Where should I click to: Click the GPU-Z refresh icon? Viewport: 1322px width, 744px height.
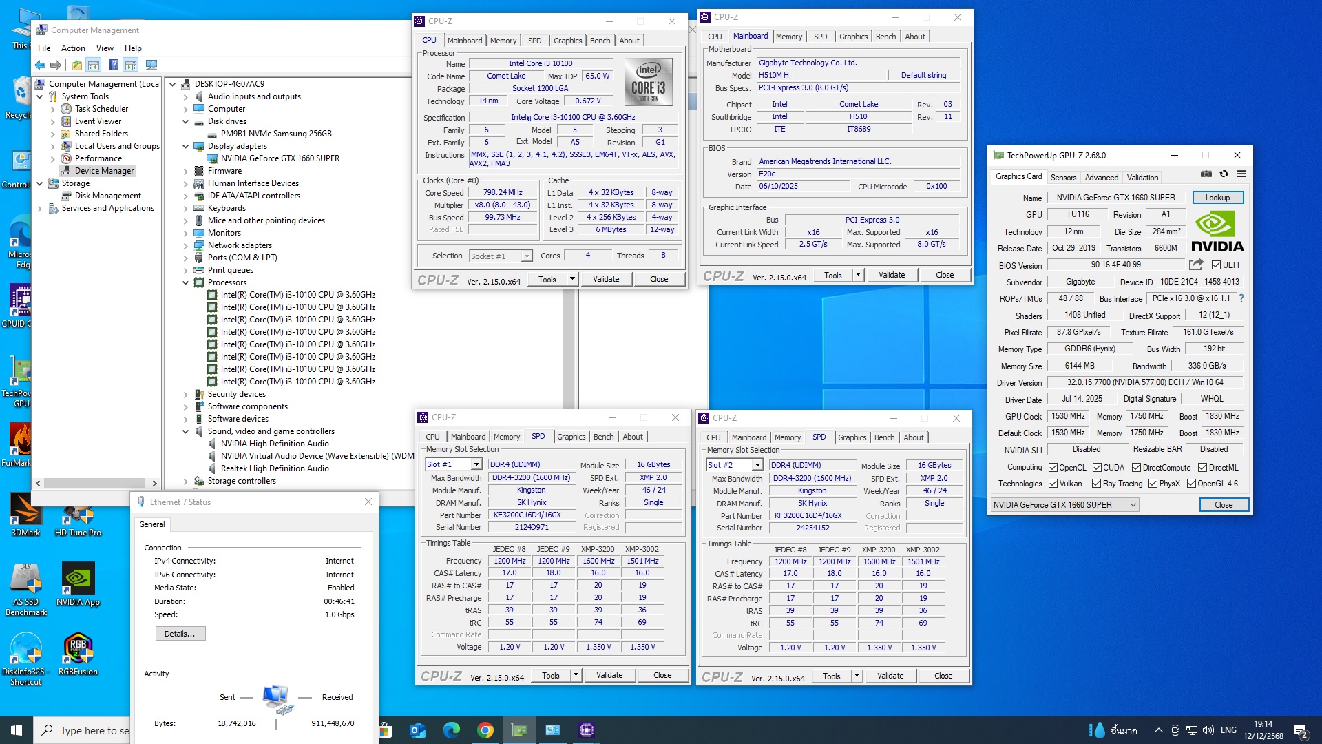click(x=1224, y=174)
